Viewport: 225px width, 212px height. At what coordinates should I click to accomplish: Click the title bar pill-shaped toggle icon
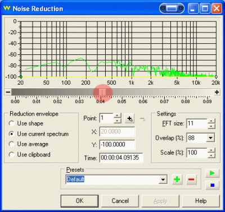(x=172, y=8)
